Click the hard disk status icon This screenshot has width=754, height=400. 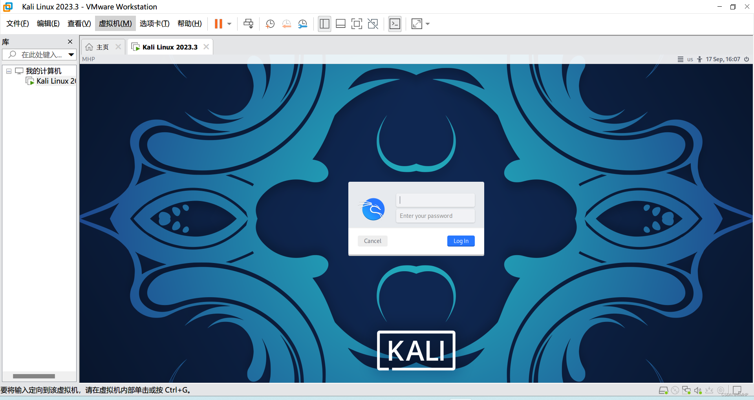pos(663,390)
